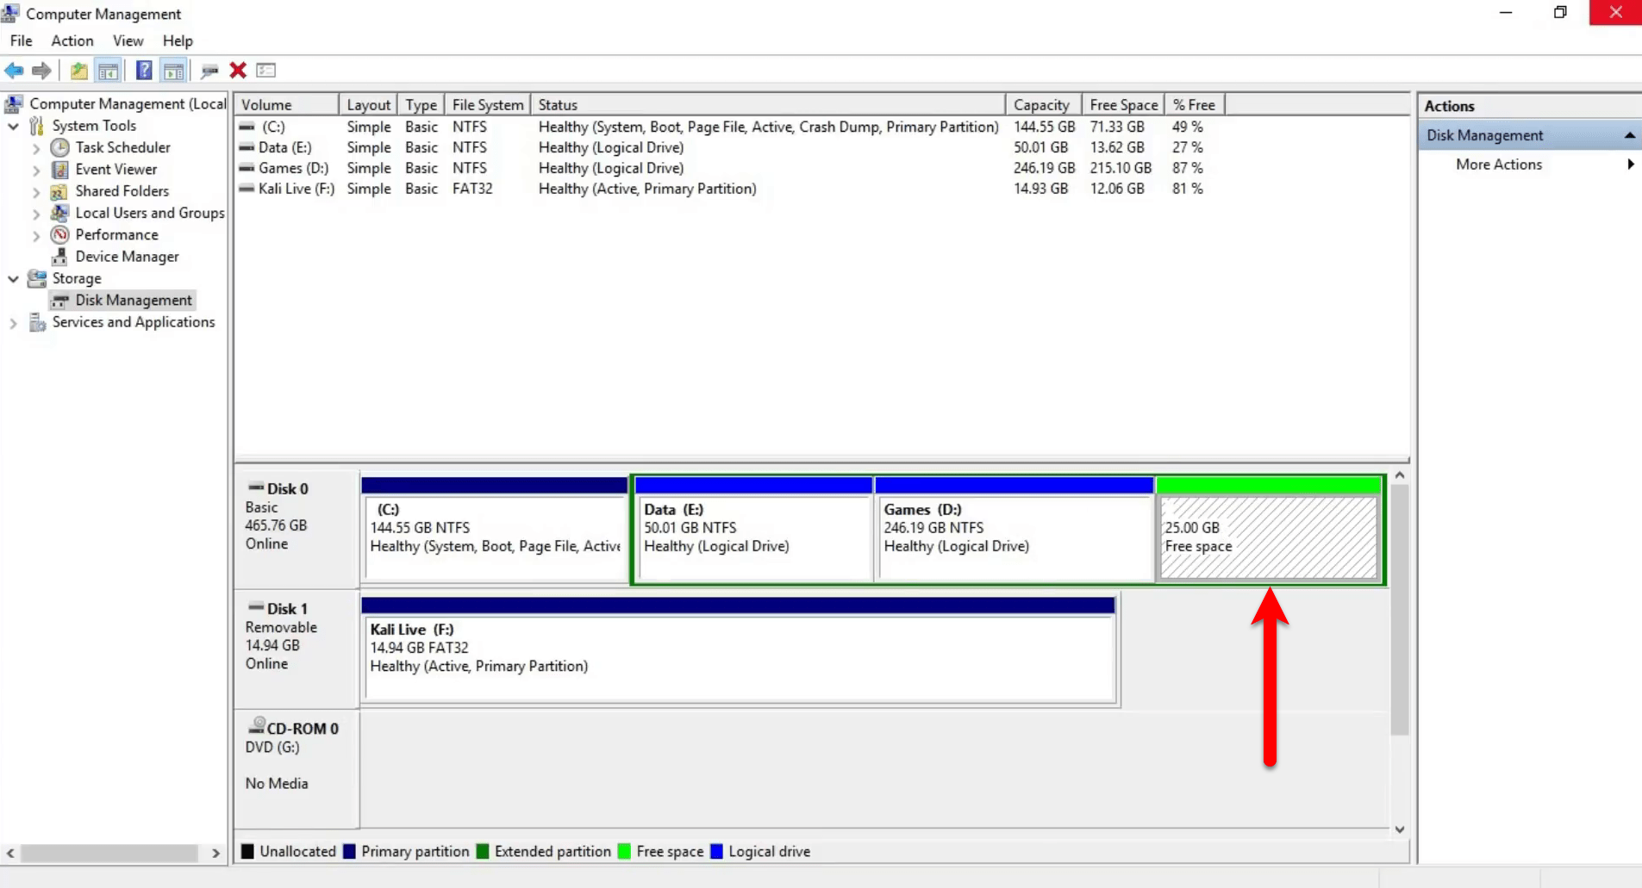
Task: Collapse the Disk Management actions section
Action: pyautogui.click(x=1629, y=135)
